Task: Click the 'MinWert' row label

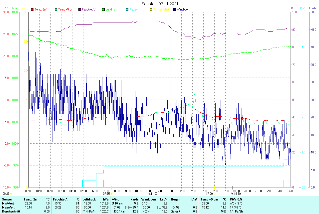Action: 7,203
